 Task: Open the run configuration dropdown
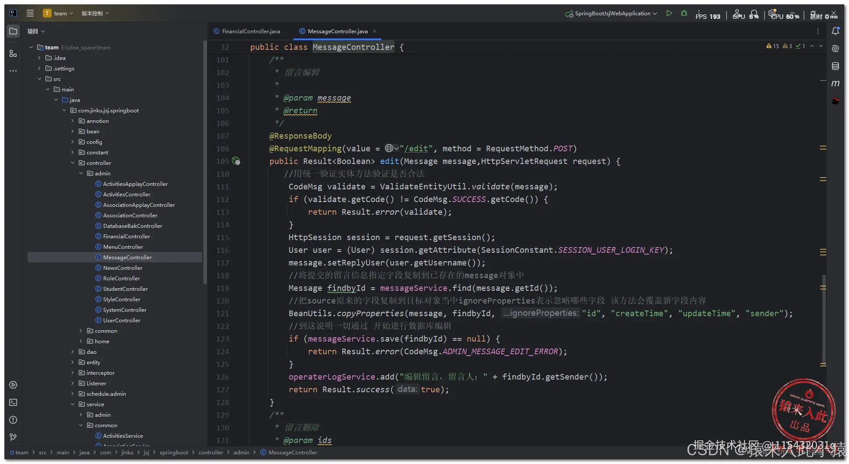(611, 13)
